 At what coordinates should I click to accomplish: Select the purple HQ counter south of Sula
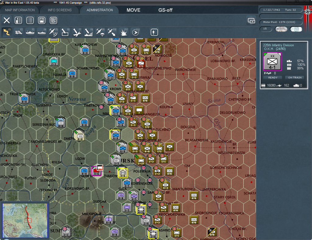tap(121, 196)
